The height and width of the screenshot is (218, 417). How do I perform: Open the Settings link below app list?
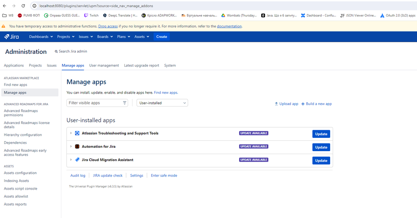click(x=136, y=176)
